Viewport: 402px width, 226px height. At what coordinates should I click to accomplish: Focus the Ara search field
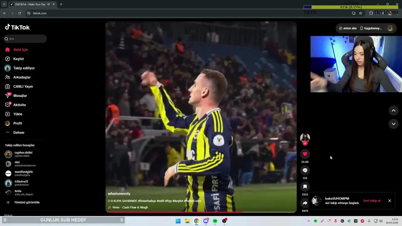coord(25,39)
